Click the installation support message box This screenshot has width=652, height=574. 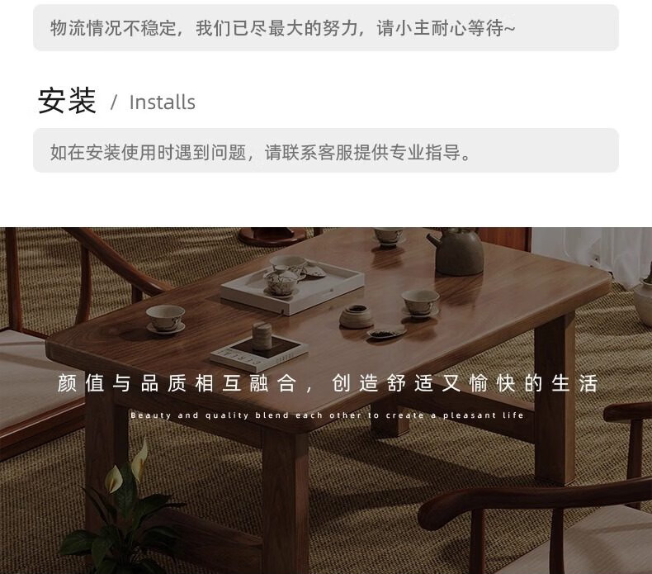pyautogui.click(x=326, y=150)
